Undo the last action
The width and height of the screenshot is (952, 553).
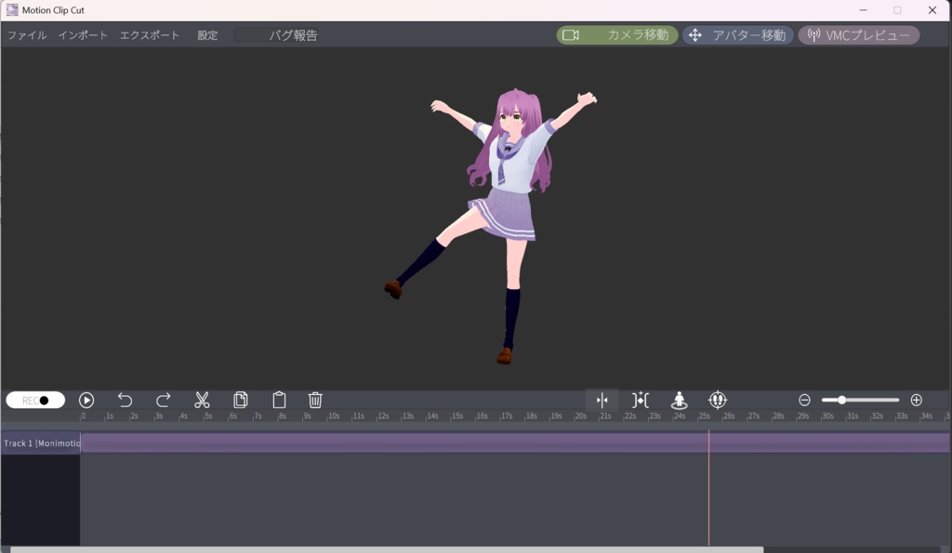(x=126, y=400)
